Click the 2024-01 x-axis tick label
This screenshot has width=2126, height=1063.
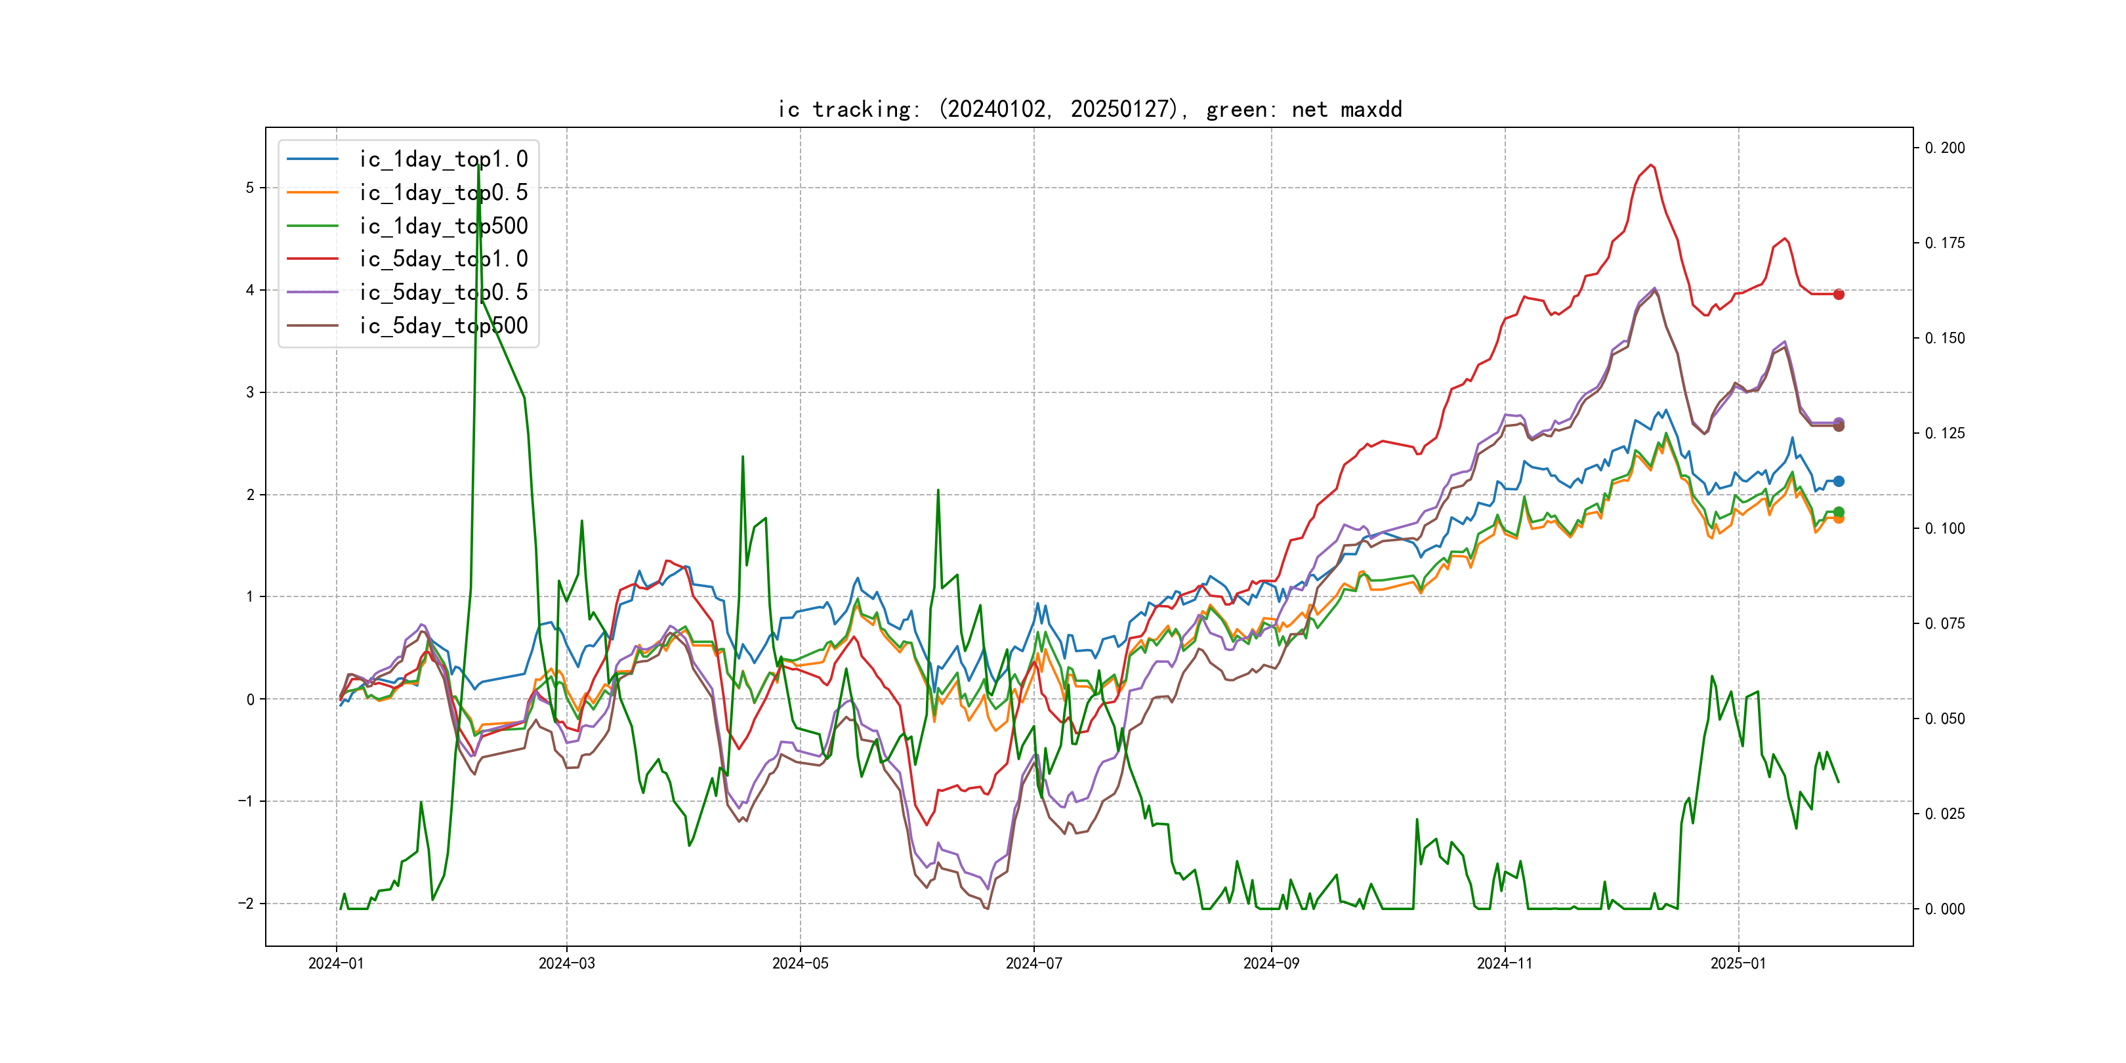point(336,963)
